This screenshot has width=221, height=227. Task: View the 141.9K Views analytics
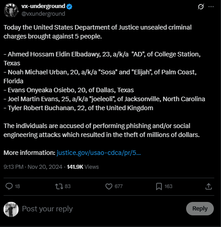point(83,167)
